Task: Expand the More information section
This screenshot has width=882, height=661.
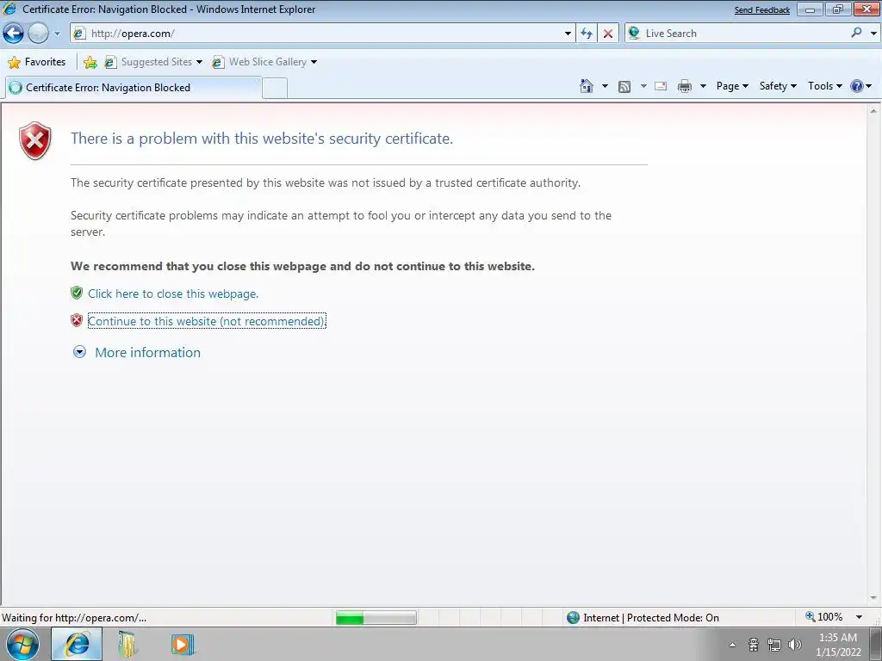Action: click(x=137, y=352)
